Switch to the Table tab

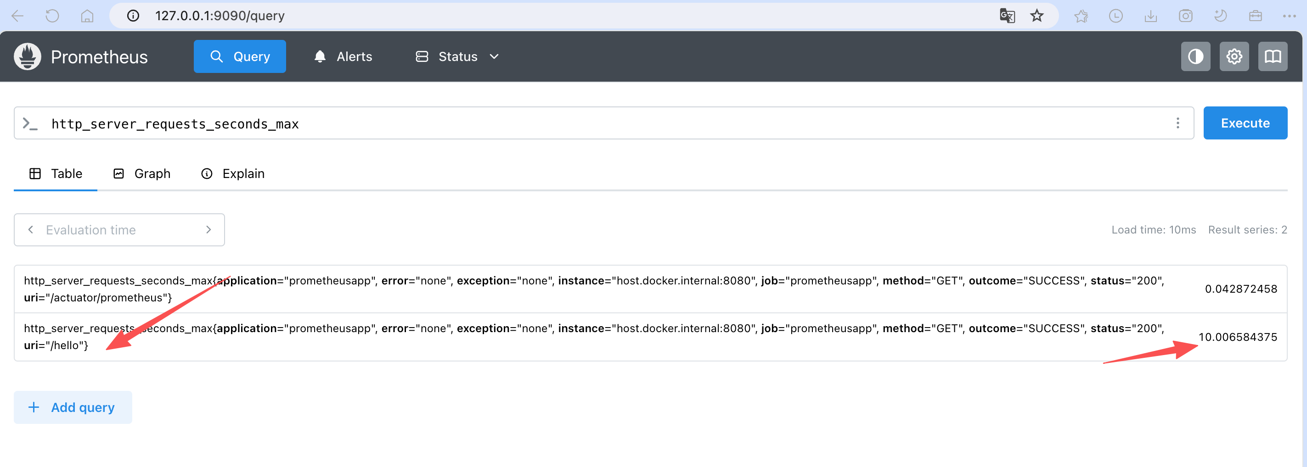click(55, 174)
